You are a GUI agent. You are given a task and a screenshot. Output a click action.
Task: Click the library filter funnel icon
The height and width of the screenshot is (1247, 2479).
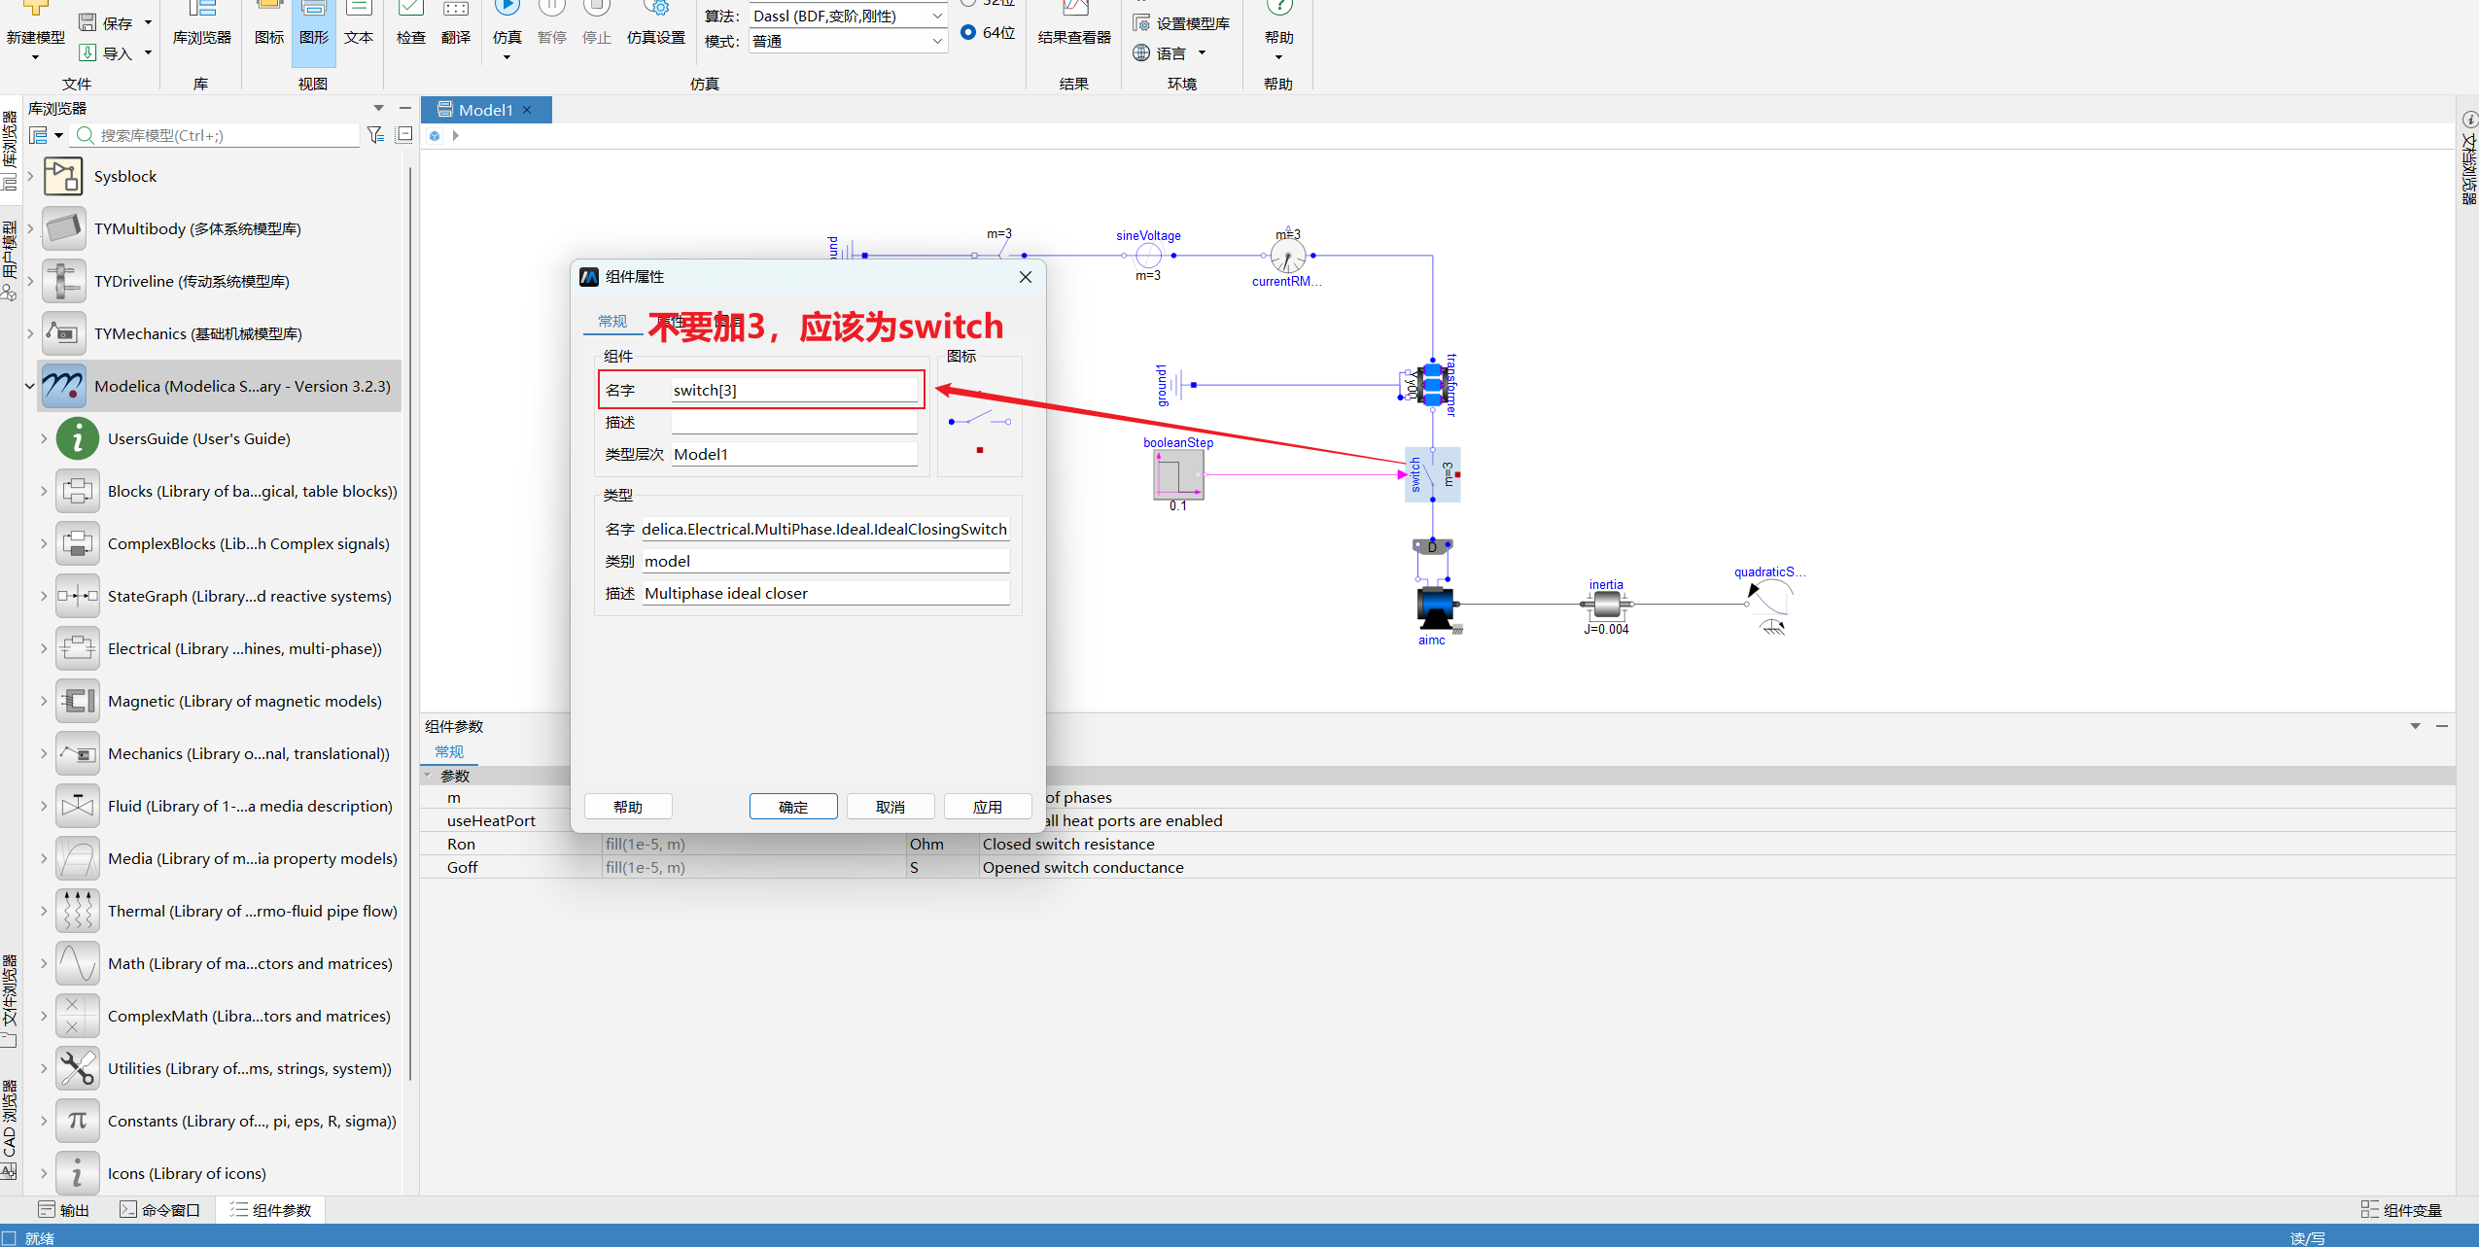point(375,135)
